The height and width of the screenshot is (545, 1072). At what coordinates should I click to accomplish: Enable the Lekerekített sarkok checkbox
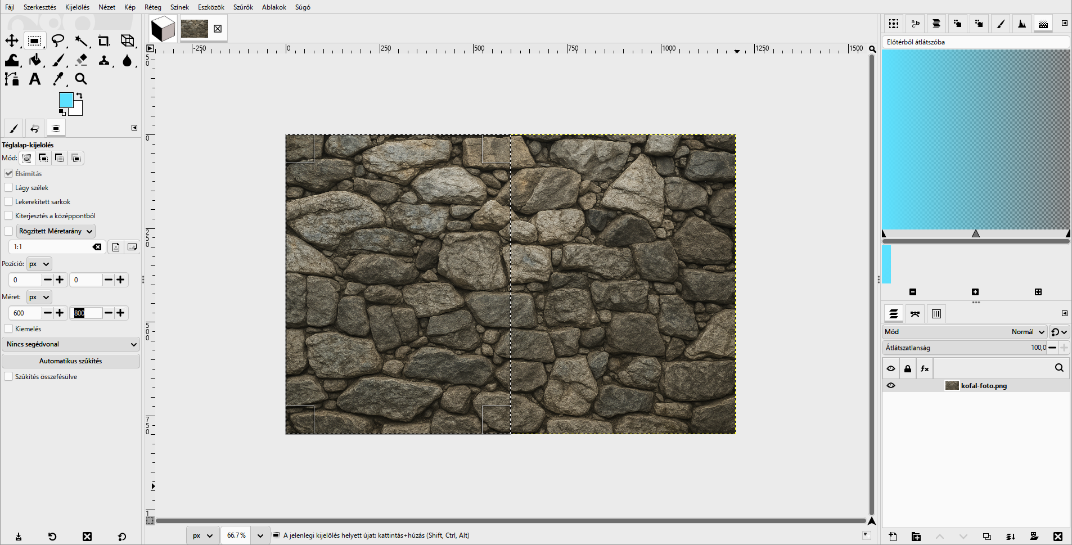[8, 201]
